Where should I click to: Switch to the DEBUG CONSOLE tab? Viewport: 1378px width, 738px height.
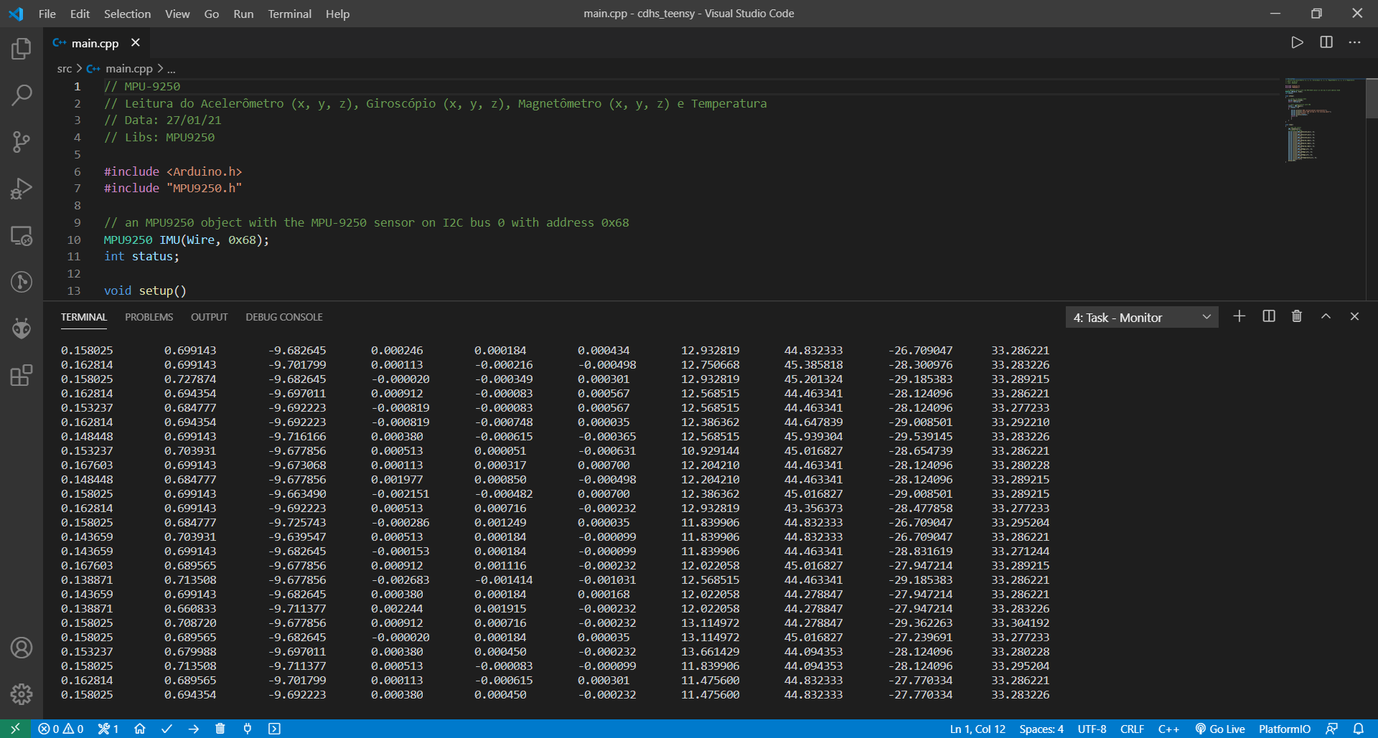point(284,317)
